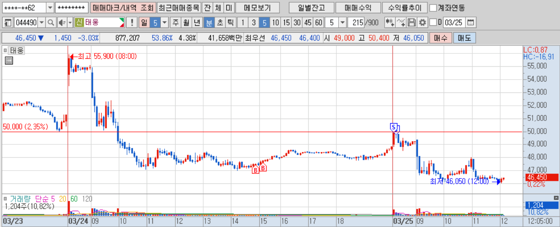This screenshot has width=560, height=227.
Task: Click 매매마크/내역 조회 button
Action: point(123,8)
